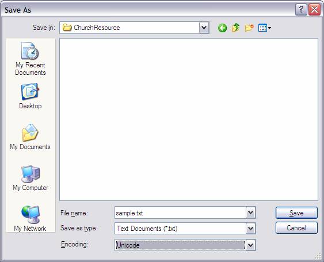Go back using the green arrow icon
324x262 pixels.
tap(222, 28)
